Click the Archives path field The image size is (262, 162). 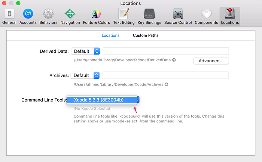(x=165, y=75)
